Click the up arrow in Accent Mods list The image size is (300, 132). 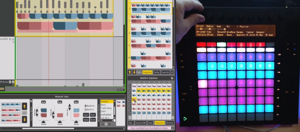24,106
